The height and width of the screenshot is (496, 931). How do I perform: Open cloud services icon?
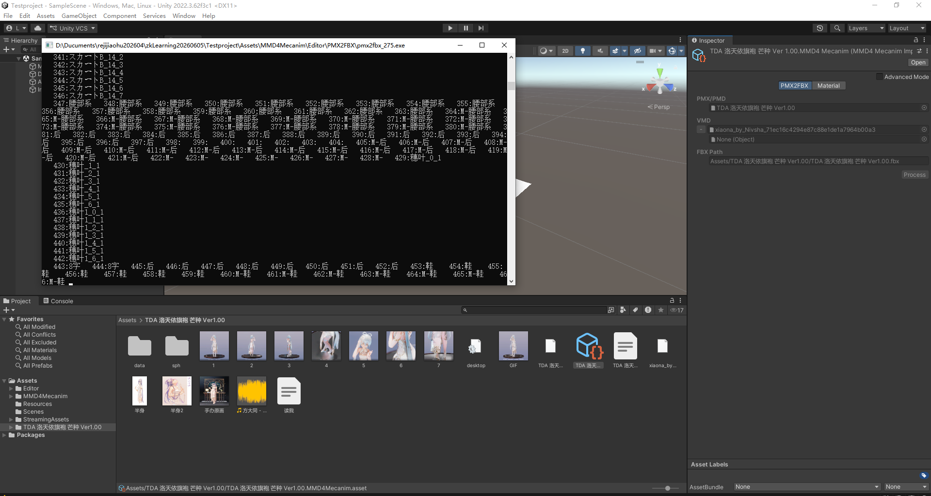click(x=38, y=28)
